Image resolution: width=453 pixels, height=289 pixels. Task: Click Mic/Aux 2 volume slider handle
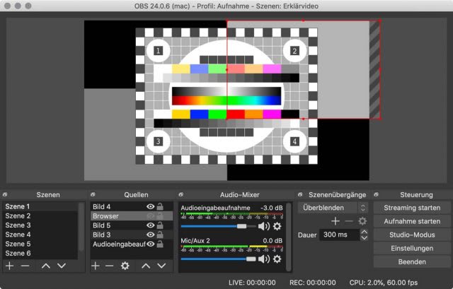[251, 259]
